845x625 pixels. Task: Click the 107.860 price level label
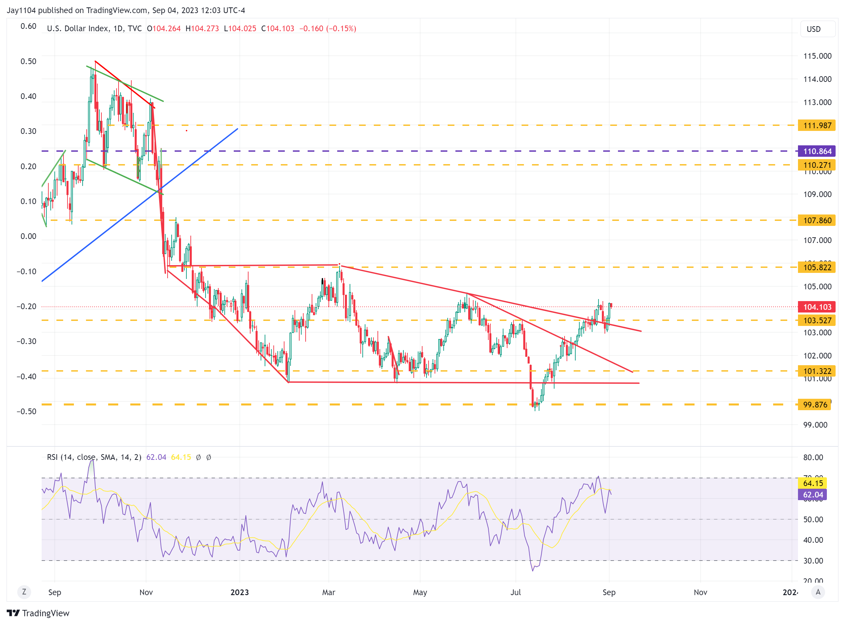[x=816, y=220]
